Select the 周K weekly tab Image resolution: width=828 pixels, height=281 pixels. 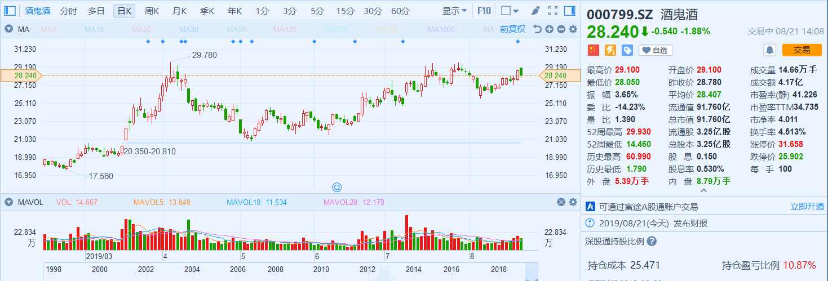152,10
